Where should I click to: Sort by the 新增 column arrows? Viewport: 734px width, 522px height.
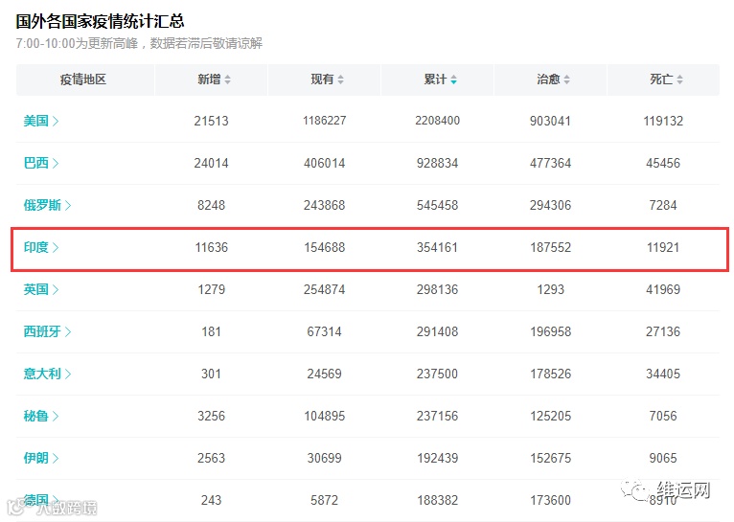227,79
